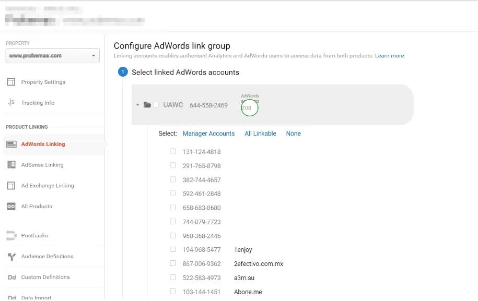The height and width of the screenshot is (301, 478).
Task: Click All Linkable selection link
Action: pyautogui.click(x=260, y=134)
